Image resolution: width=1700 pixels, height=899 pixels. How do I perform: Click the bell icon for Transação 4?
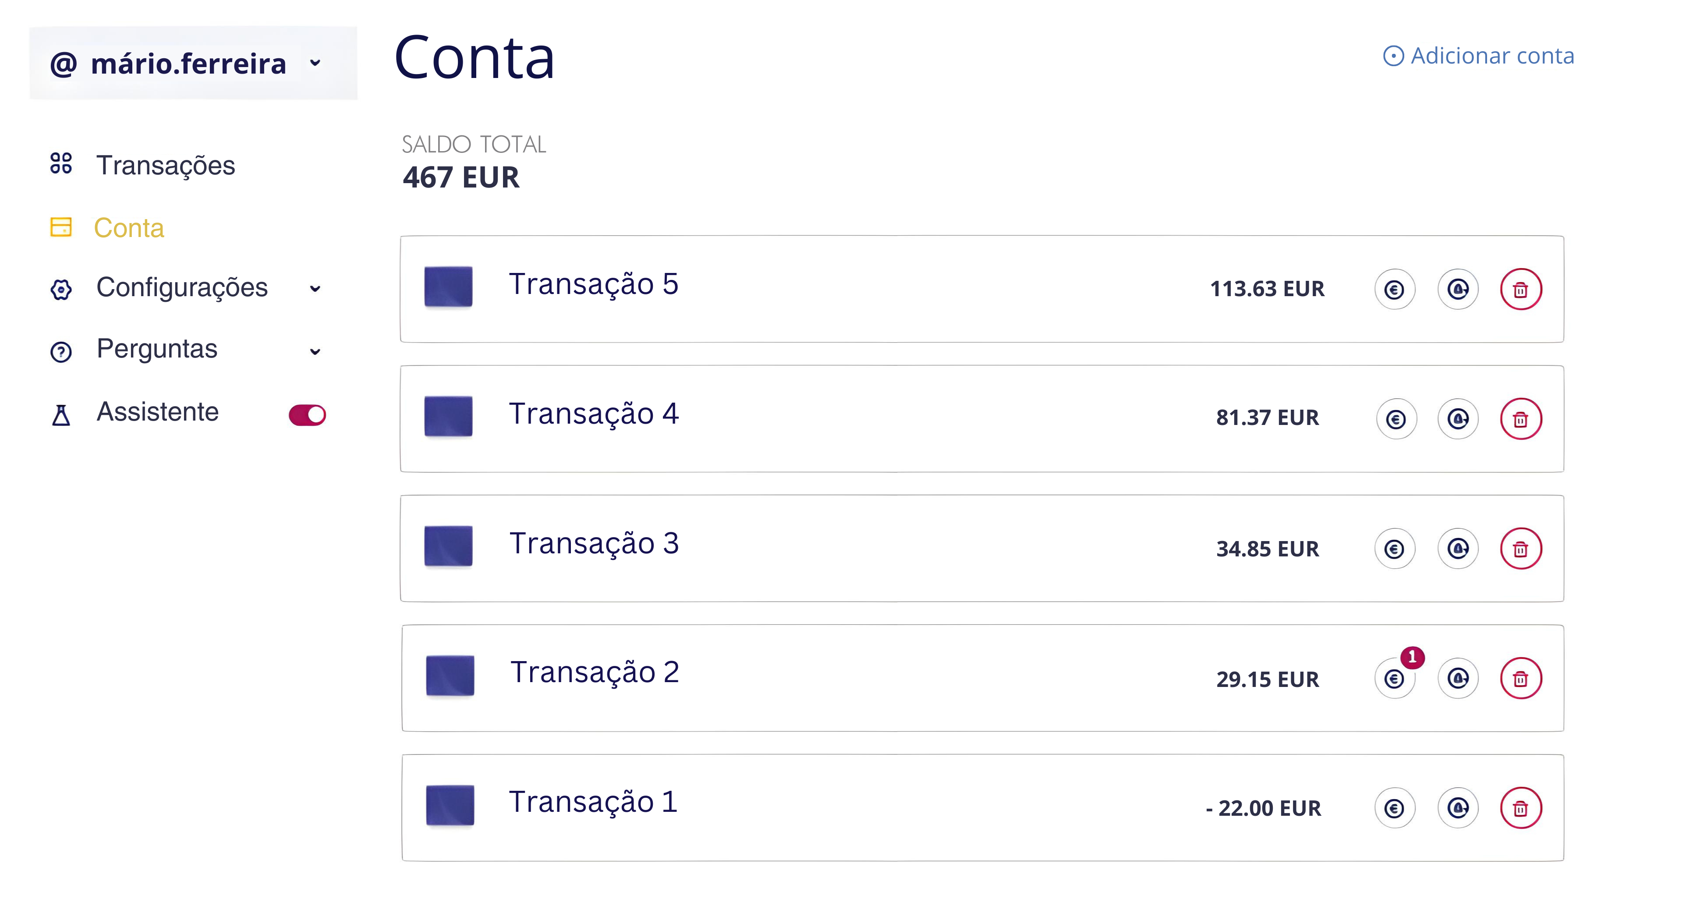1457,418
